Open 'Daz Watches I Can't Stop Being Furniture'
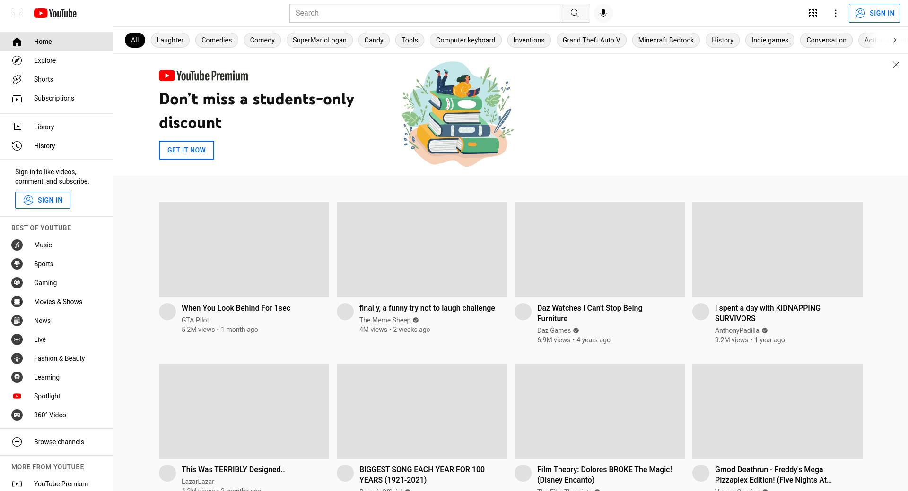 [x=590, y=313]
